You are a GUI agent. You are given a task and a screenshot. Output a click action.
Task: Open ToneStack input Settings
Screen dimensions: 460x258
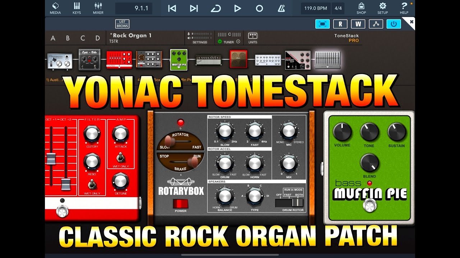(x=200, y=38)
